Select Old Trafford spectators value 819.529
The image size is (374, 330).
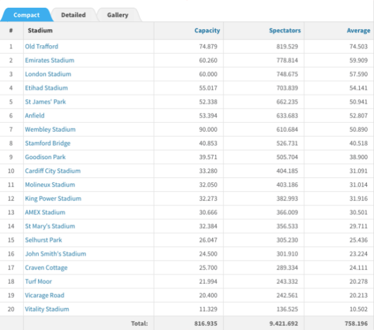coord(287,46)
